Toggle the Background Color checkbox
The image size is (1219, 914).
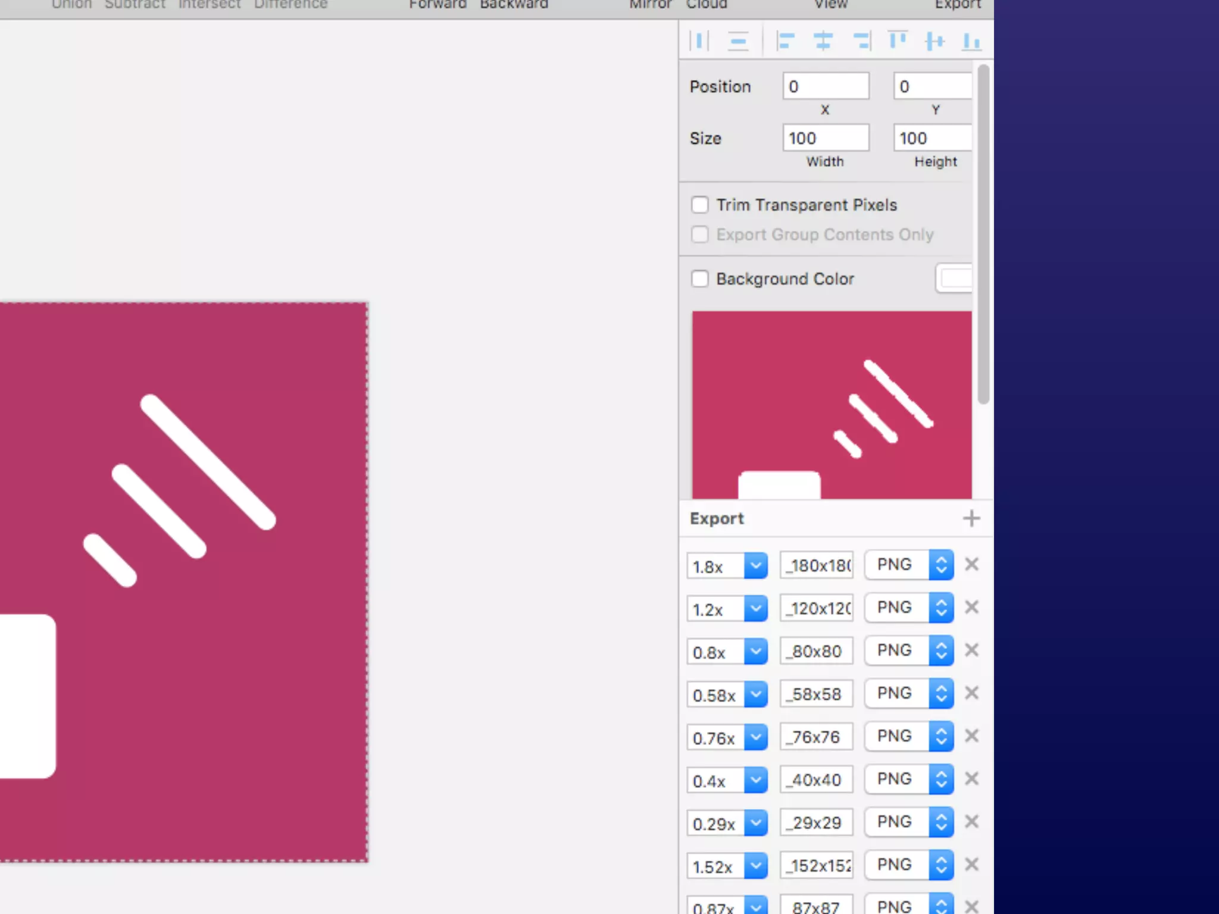[700, 278]
